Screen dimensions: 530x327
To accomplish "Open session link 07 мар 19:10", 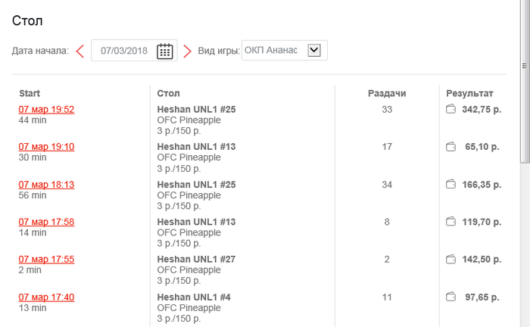I will [46, 146].
